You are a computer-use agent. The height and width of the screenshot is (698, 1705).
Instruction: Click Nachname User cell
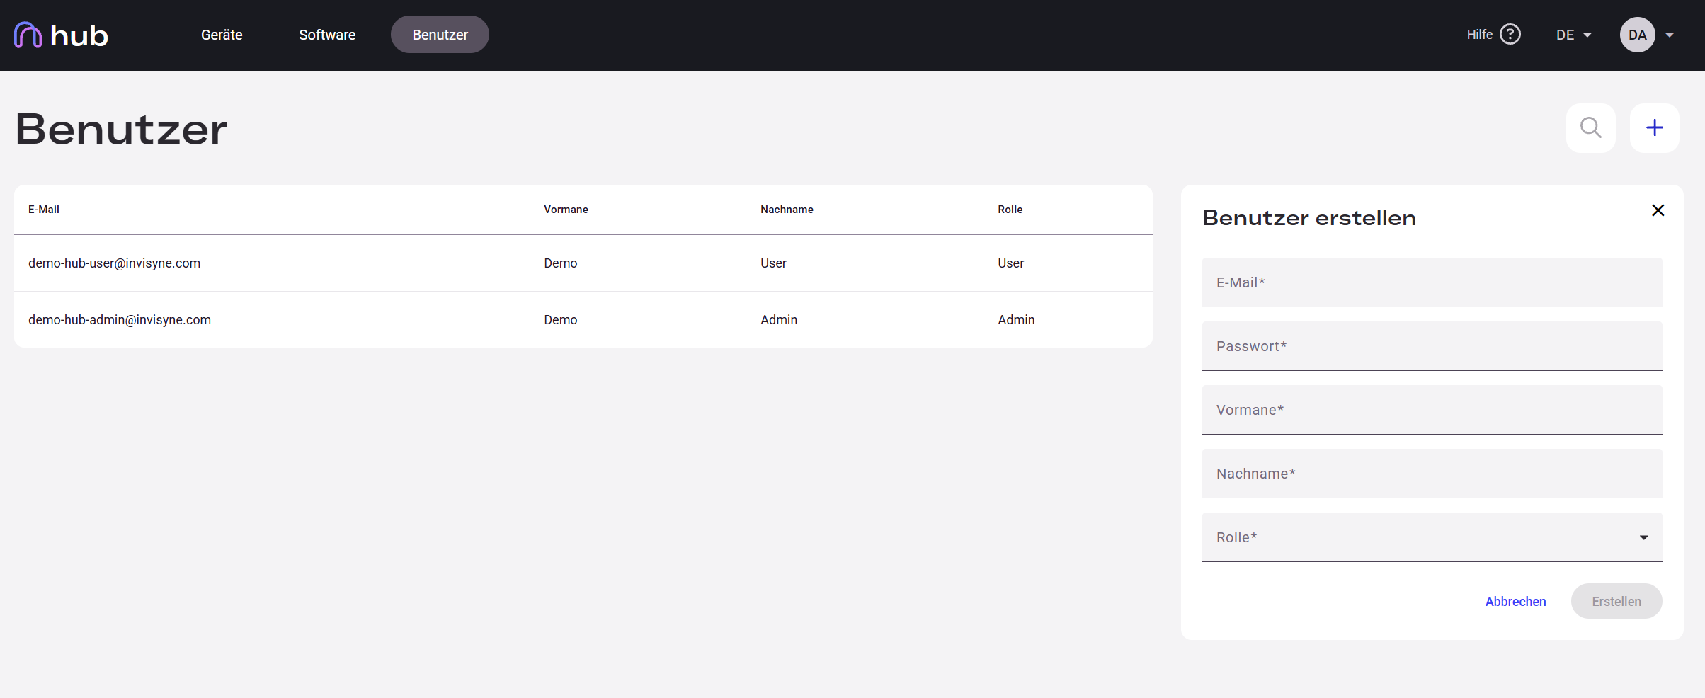pyautogui.click(x=773, y=263)
